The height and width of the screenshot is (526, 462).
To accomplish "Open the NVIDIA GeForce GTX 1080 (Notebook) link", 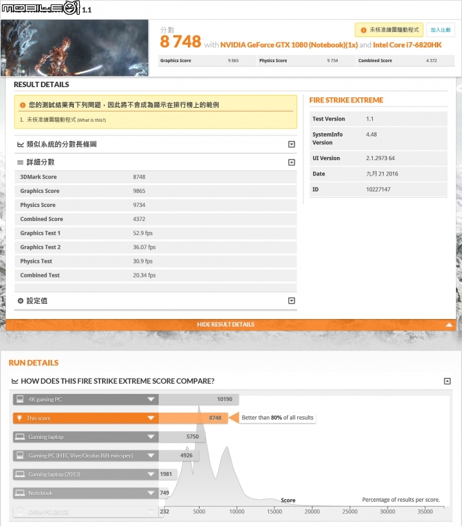I will [289, 45].
